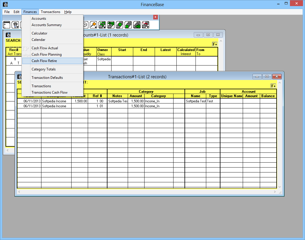Viewport: 305px width, 240px height.
Task: Click the Accounts list window system icon
Action: click(x=8, y=35)
